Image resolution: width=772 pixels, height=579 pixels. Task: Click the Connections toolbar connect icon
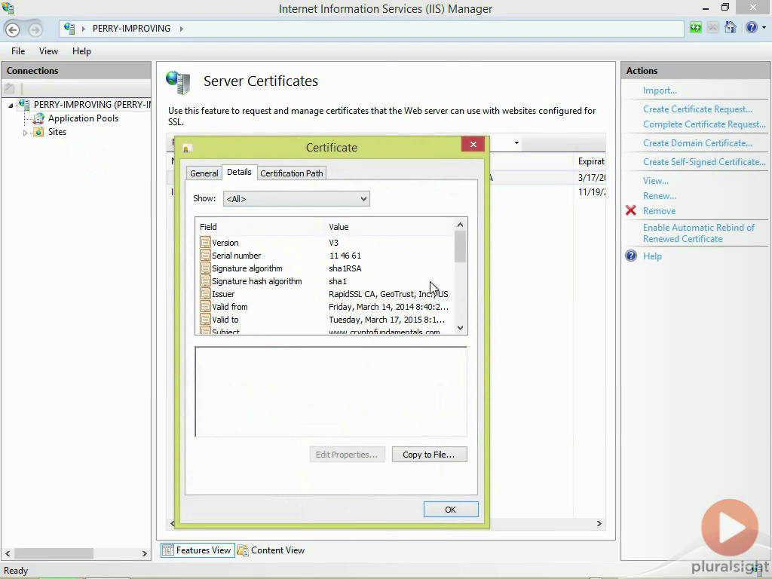point(9,89)
